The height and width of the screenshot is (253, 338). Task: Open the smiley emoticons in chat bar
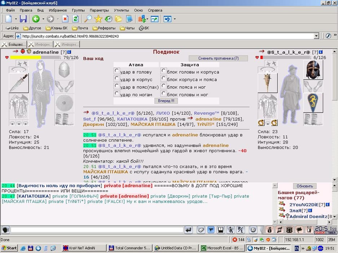coord(253,230)
